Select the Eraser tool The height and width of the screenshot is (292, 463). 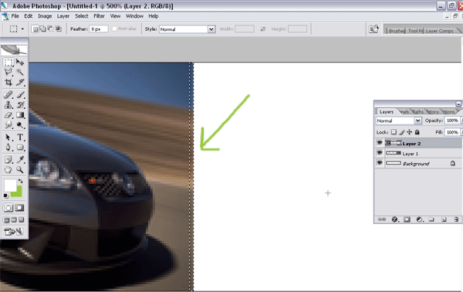(x=8, y=115)
